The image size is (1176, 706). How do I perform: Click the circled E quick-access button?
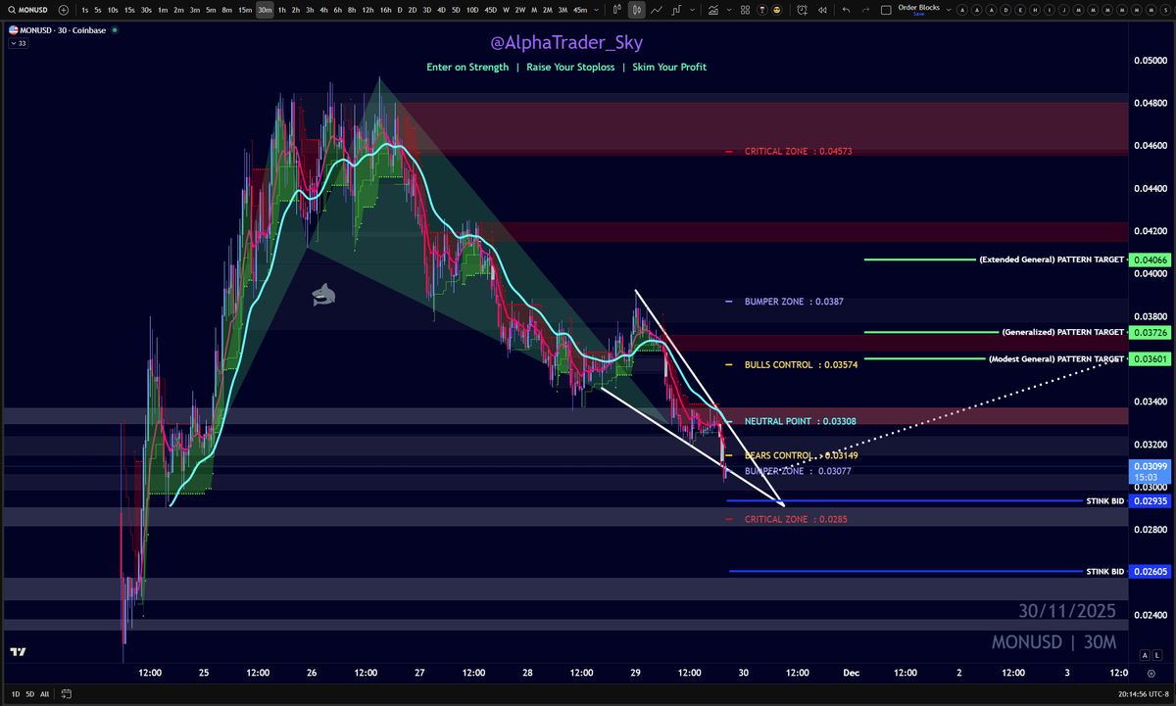[1020, 10]
